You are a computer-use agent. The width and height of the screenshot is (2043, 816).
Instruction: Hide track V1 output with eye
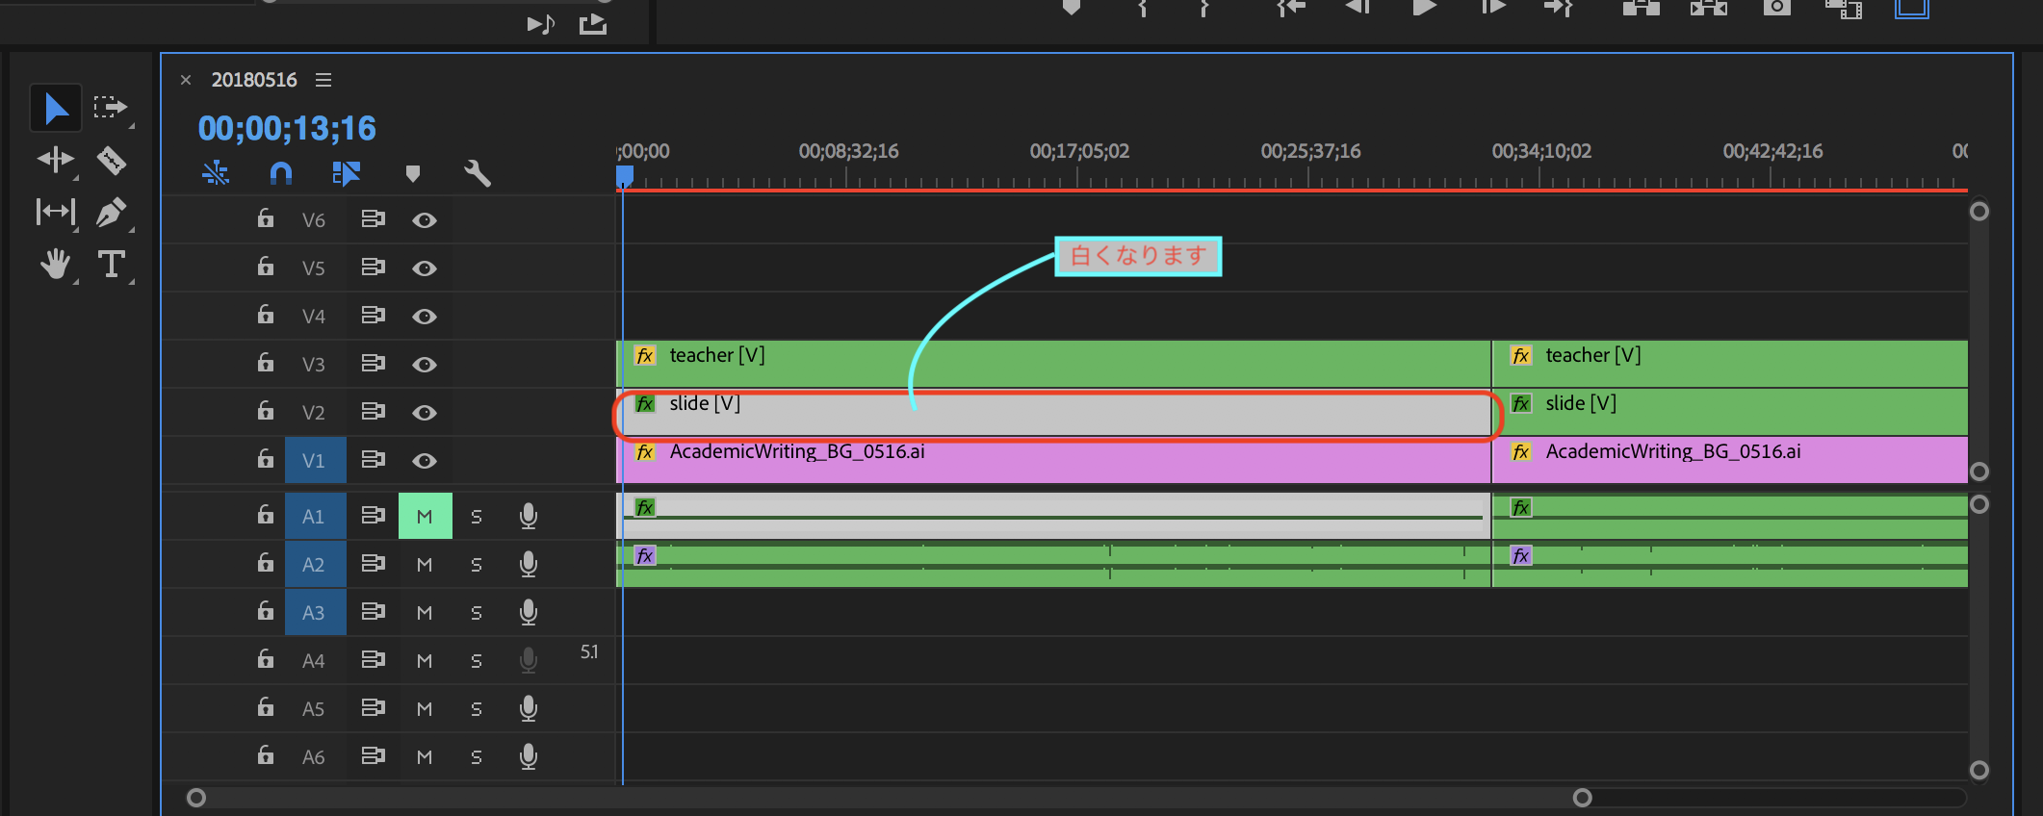click(425, 461)
